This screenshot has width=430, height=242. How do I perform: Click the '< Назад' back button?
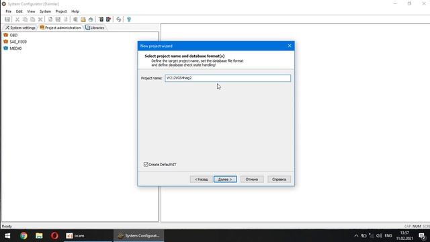point(202,179)
